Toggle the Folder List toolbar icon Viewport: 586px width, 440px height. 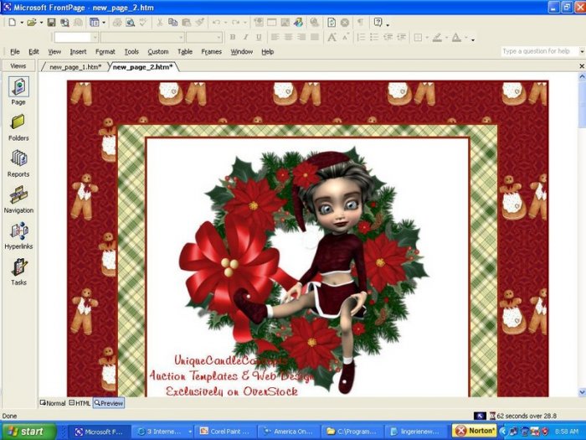[x=94, y=23]
